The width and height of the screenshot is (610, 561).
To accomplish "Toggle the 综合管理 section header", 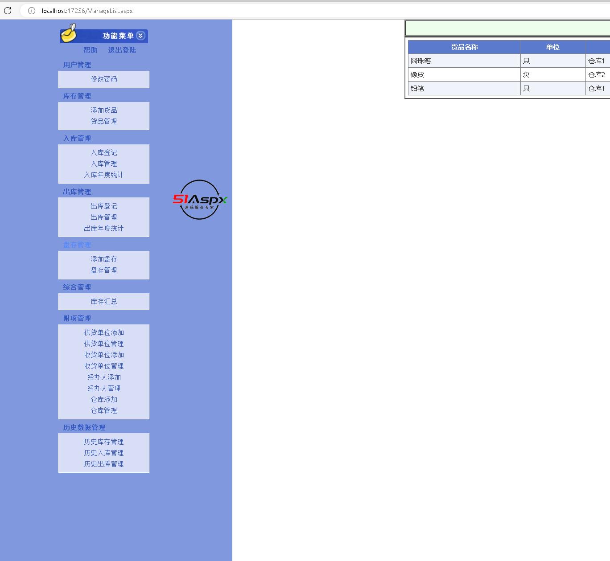I will pyautogui.click(x=77, y=287).
